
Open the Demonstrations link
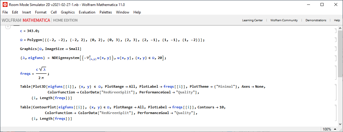tap(316, 20)
